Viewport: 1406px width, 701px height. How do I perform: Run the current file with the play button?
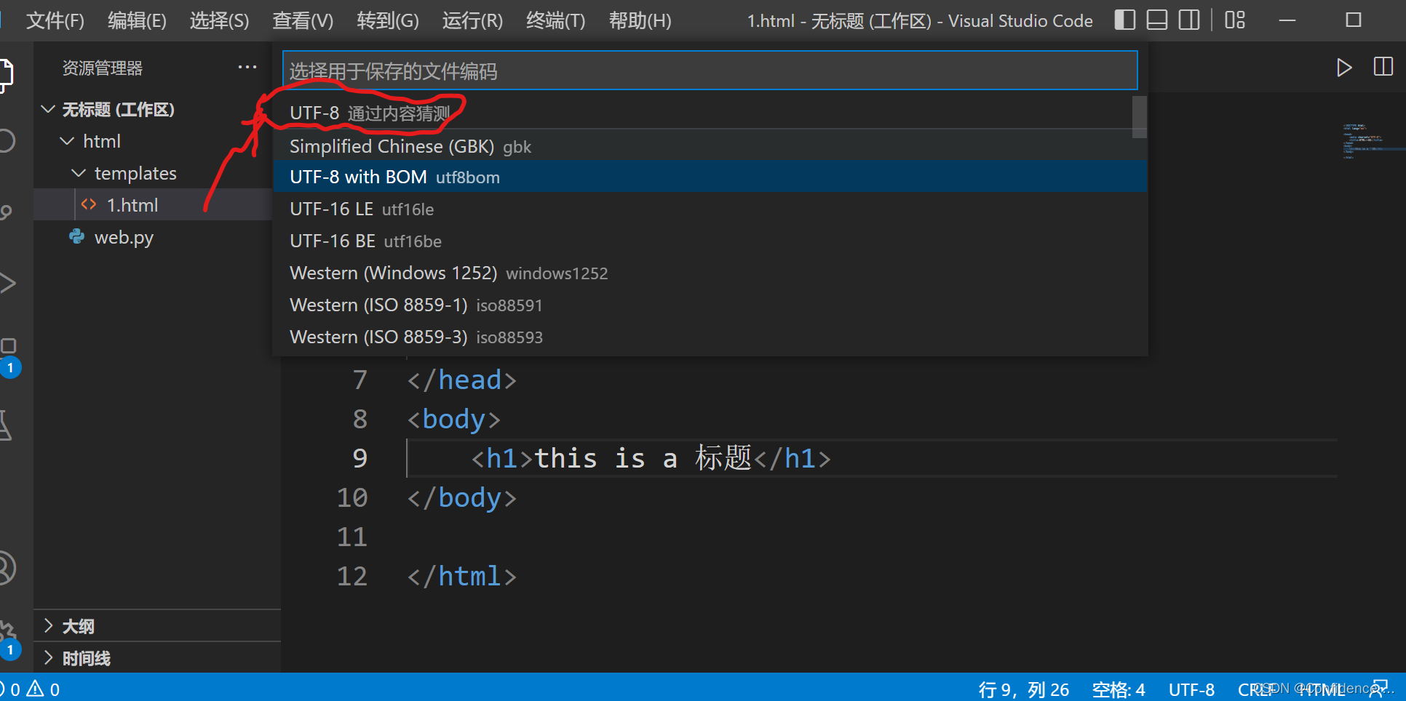point(1345,68)
